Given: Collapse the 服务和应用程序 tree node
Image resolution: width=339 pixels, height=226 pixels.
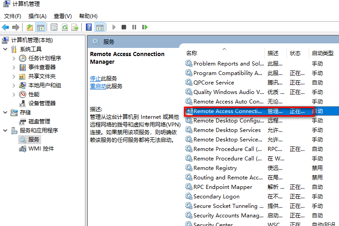Looking at the screenshot, I should tap(5, 131).
